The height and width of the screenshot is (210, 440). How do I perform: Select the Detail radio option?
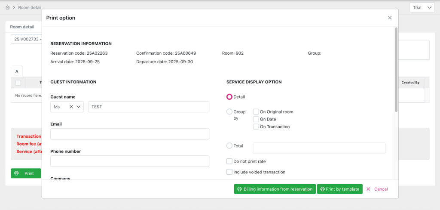pos(229,97)
